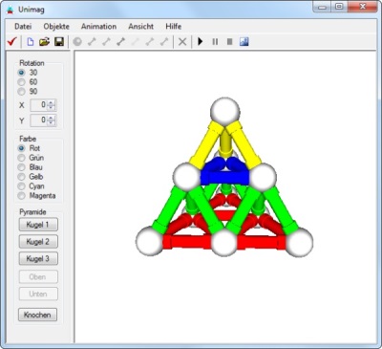This screenshot has height=349, width=382.
Task: Open the Objekte menu
Action: pos(56,27)
